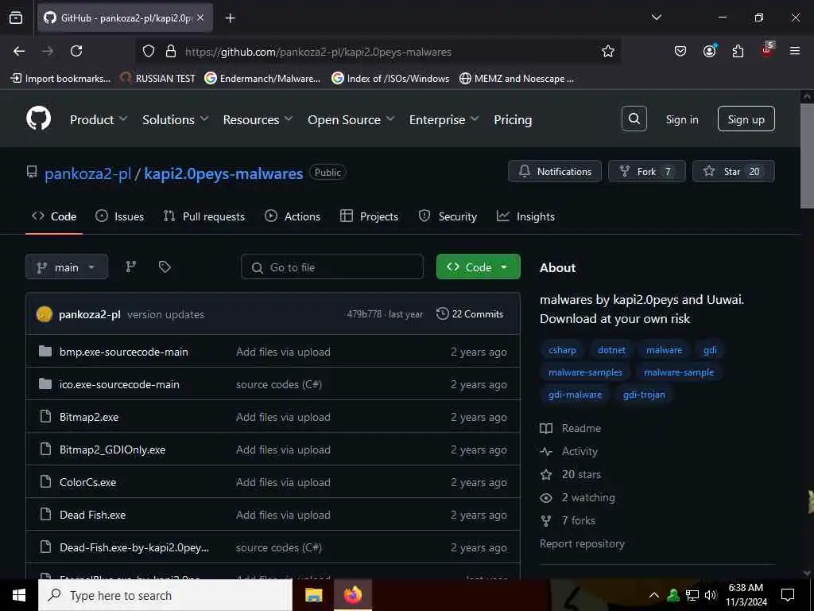Open the Dead Fish.exe file
This screenshot has width=814, height=611.
pyautogui.click(x=92, y=515)
